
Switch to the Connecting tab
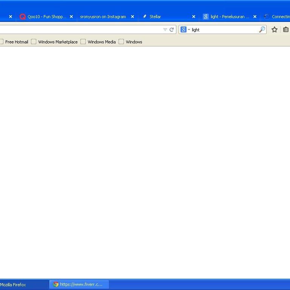[x=276, y=17]
